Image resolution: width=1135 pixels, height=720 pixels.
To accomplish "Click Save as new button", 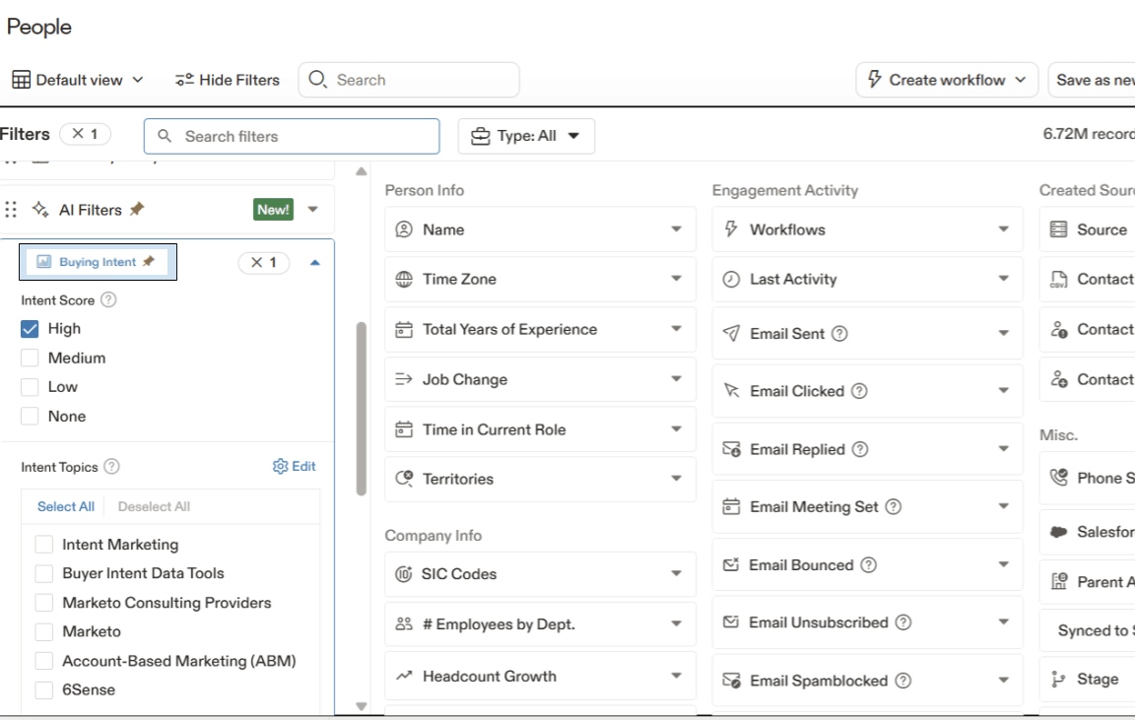I will click(x=1092, y=80).
